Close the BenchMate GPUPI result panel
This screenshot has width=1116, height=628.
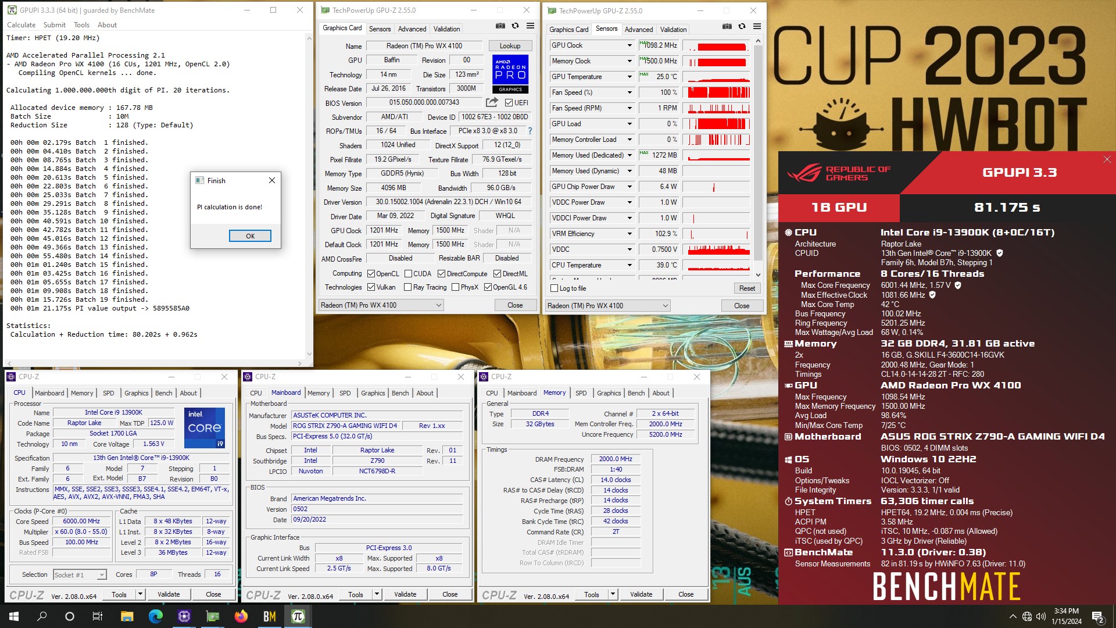tap(1107, 159)
